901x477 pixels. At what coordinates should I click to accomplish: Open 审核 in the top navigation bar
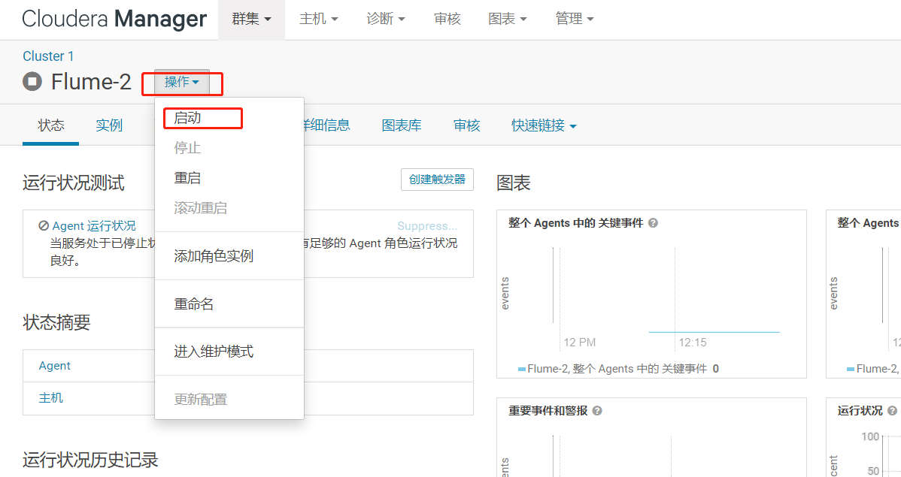pos(447,19)
